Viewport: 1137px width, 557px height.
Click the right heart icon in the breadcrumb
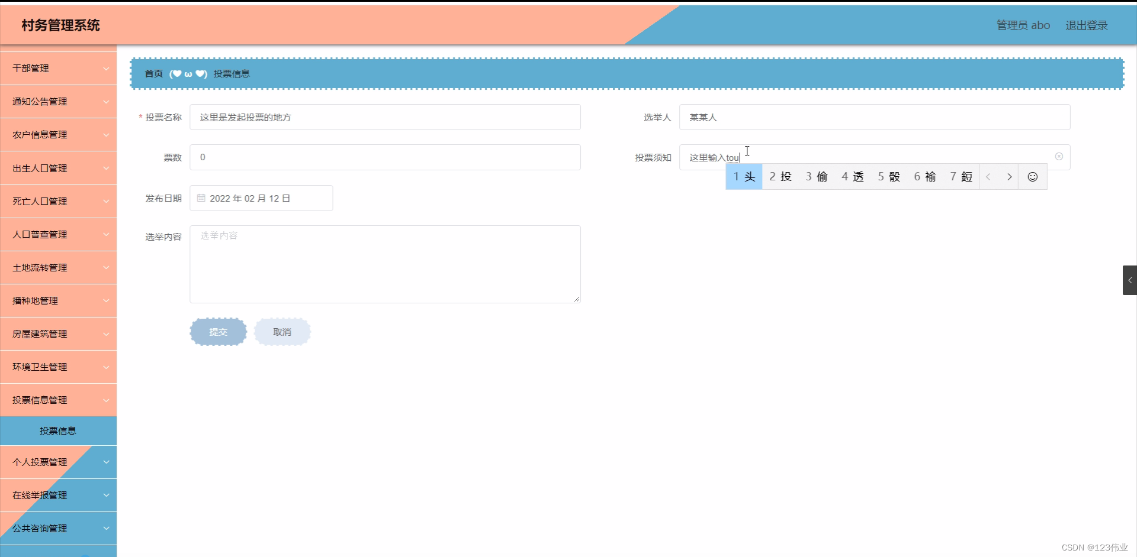click(x=200, y=74)
